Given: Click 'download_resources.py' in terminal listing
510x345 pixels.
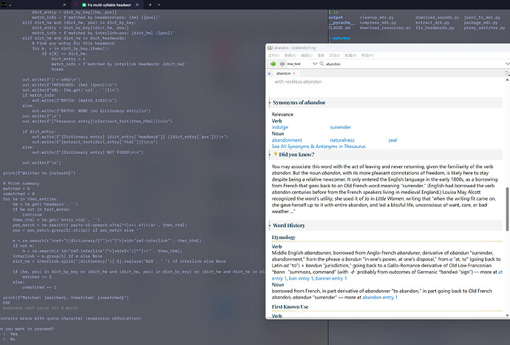Looking at the screenshot, I should tap(385, 27).
